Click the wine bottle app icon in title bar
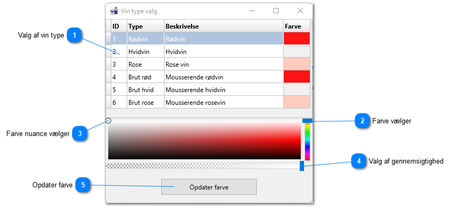Viewport: 452px width, 208px height. point(114,11)
